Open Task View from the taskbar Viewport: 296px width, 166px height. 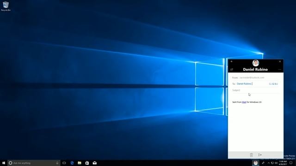(x=64, y=163)
